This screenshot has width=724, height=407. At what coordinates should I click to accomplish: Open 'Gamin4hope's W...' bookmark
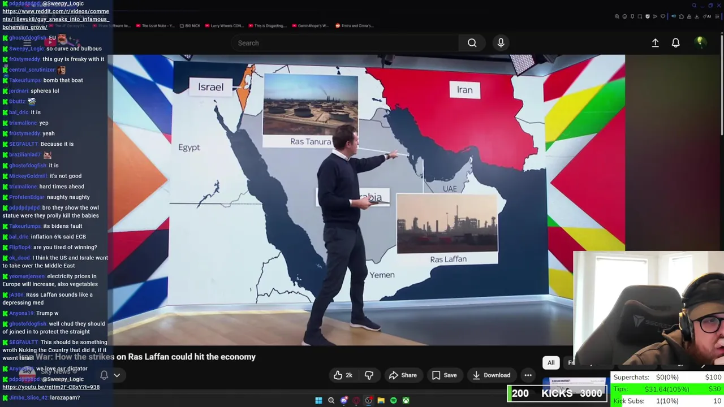point(309,25)
